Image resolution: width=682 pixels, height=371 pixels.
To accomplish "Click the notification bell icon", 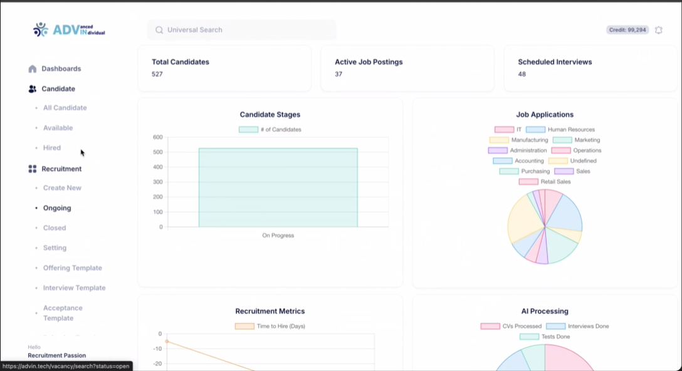I will click(x=658, y=29).
